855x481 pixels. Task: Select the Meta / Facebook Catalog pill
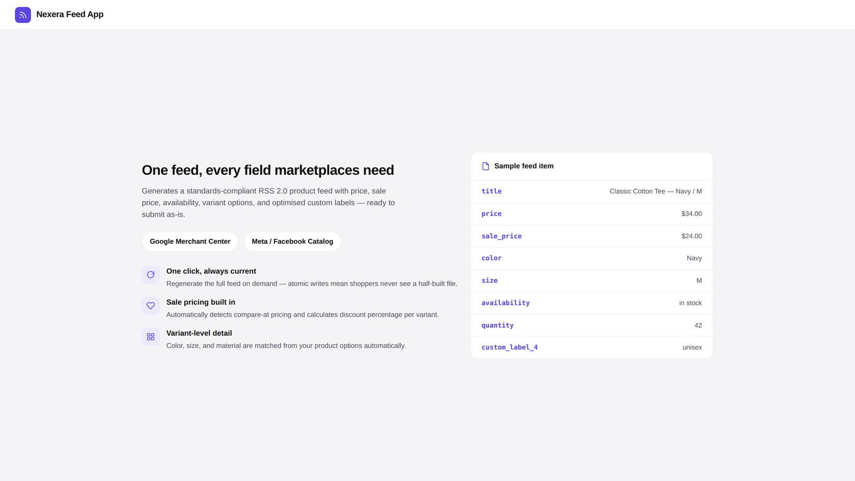[292, 242]
